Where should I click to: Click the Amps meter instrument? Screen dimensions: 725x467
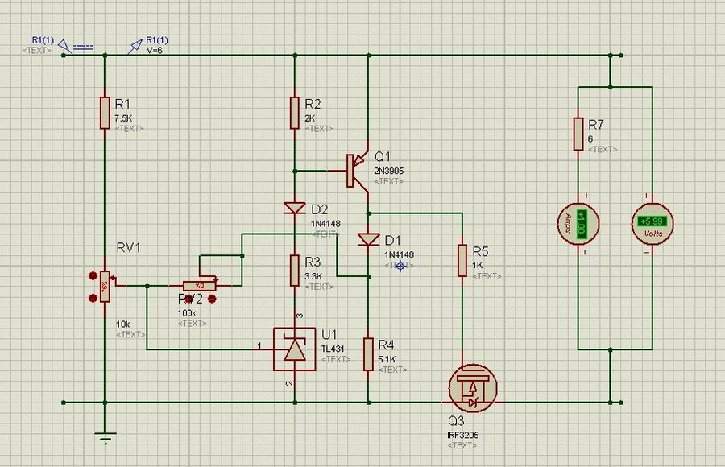point(578,223)
